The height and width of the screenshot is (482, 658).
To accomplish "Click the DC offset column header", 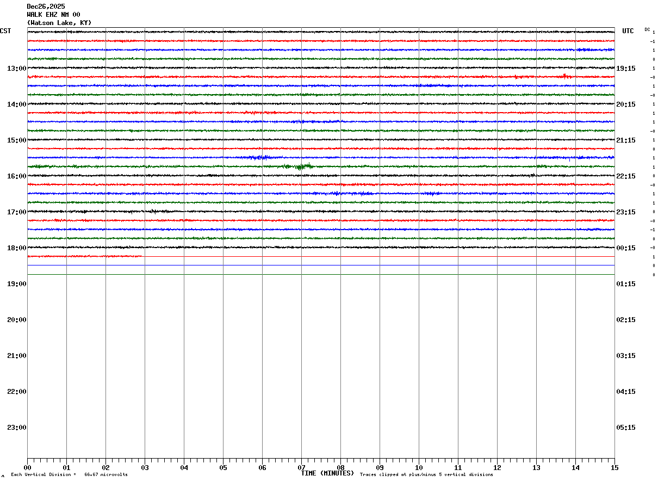I will pyautogui.click(x=647, y=29).
